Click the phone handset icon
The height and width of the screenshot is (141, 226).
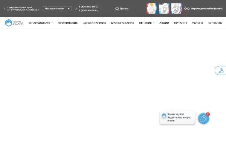[x=76, y=9]
